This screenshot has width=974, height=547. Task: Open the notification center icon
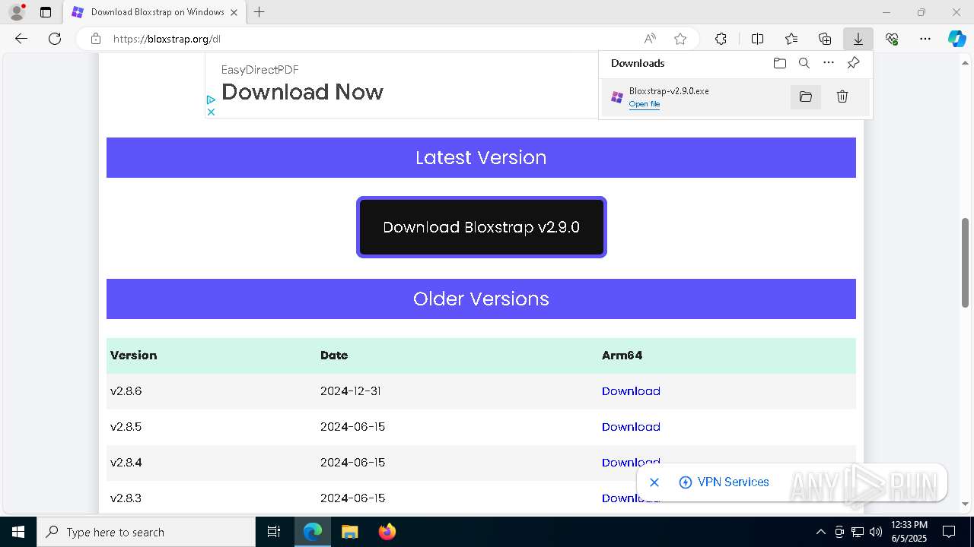[x=949, y=532]
